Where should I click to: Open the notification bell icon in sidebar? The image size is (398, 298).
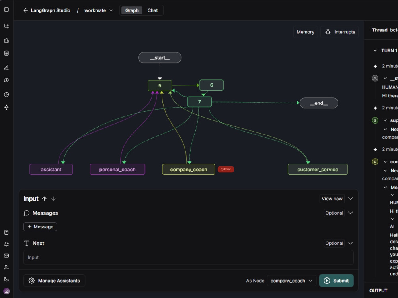pos(7,244)
